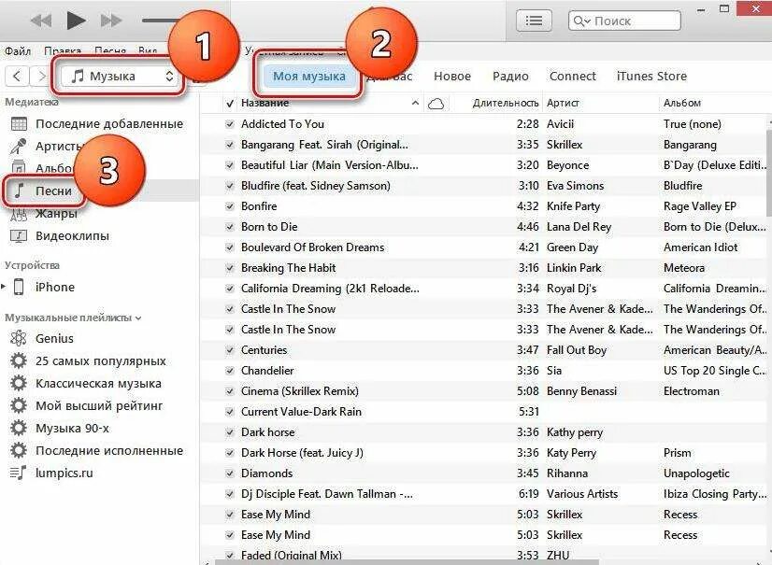Toggle sort direction arrow in Название header
772x565 pixels.
point(415,103)
